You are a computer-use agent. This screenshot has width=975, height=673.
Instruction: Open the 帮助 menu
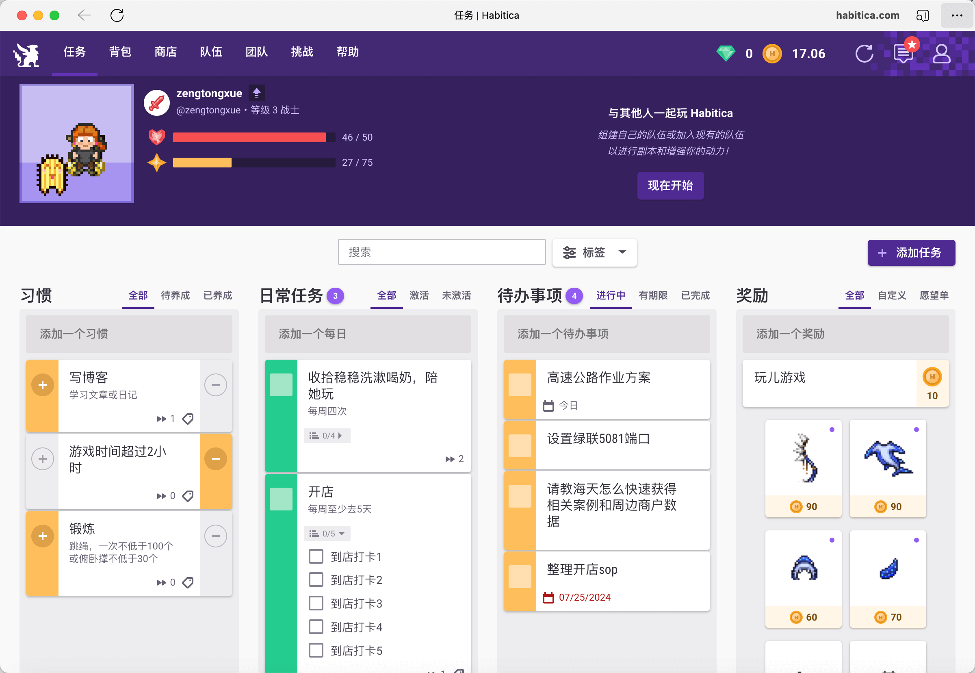(347, 52)
